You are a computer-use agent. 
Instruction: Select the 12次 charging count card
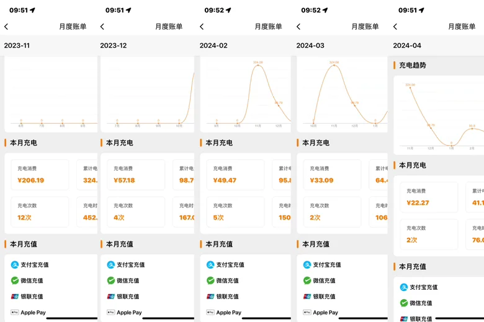[x=40, y=211]
